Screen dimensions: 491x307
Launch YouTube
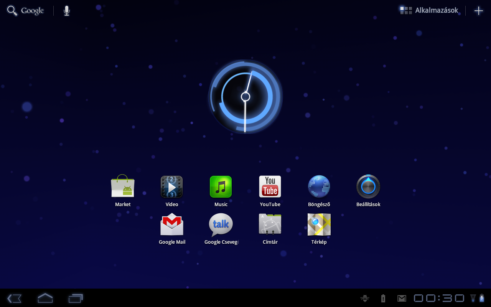point(270,191)
